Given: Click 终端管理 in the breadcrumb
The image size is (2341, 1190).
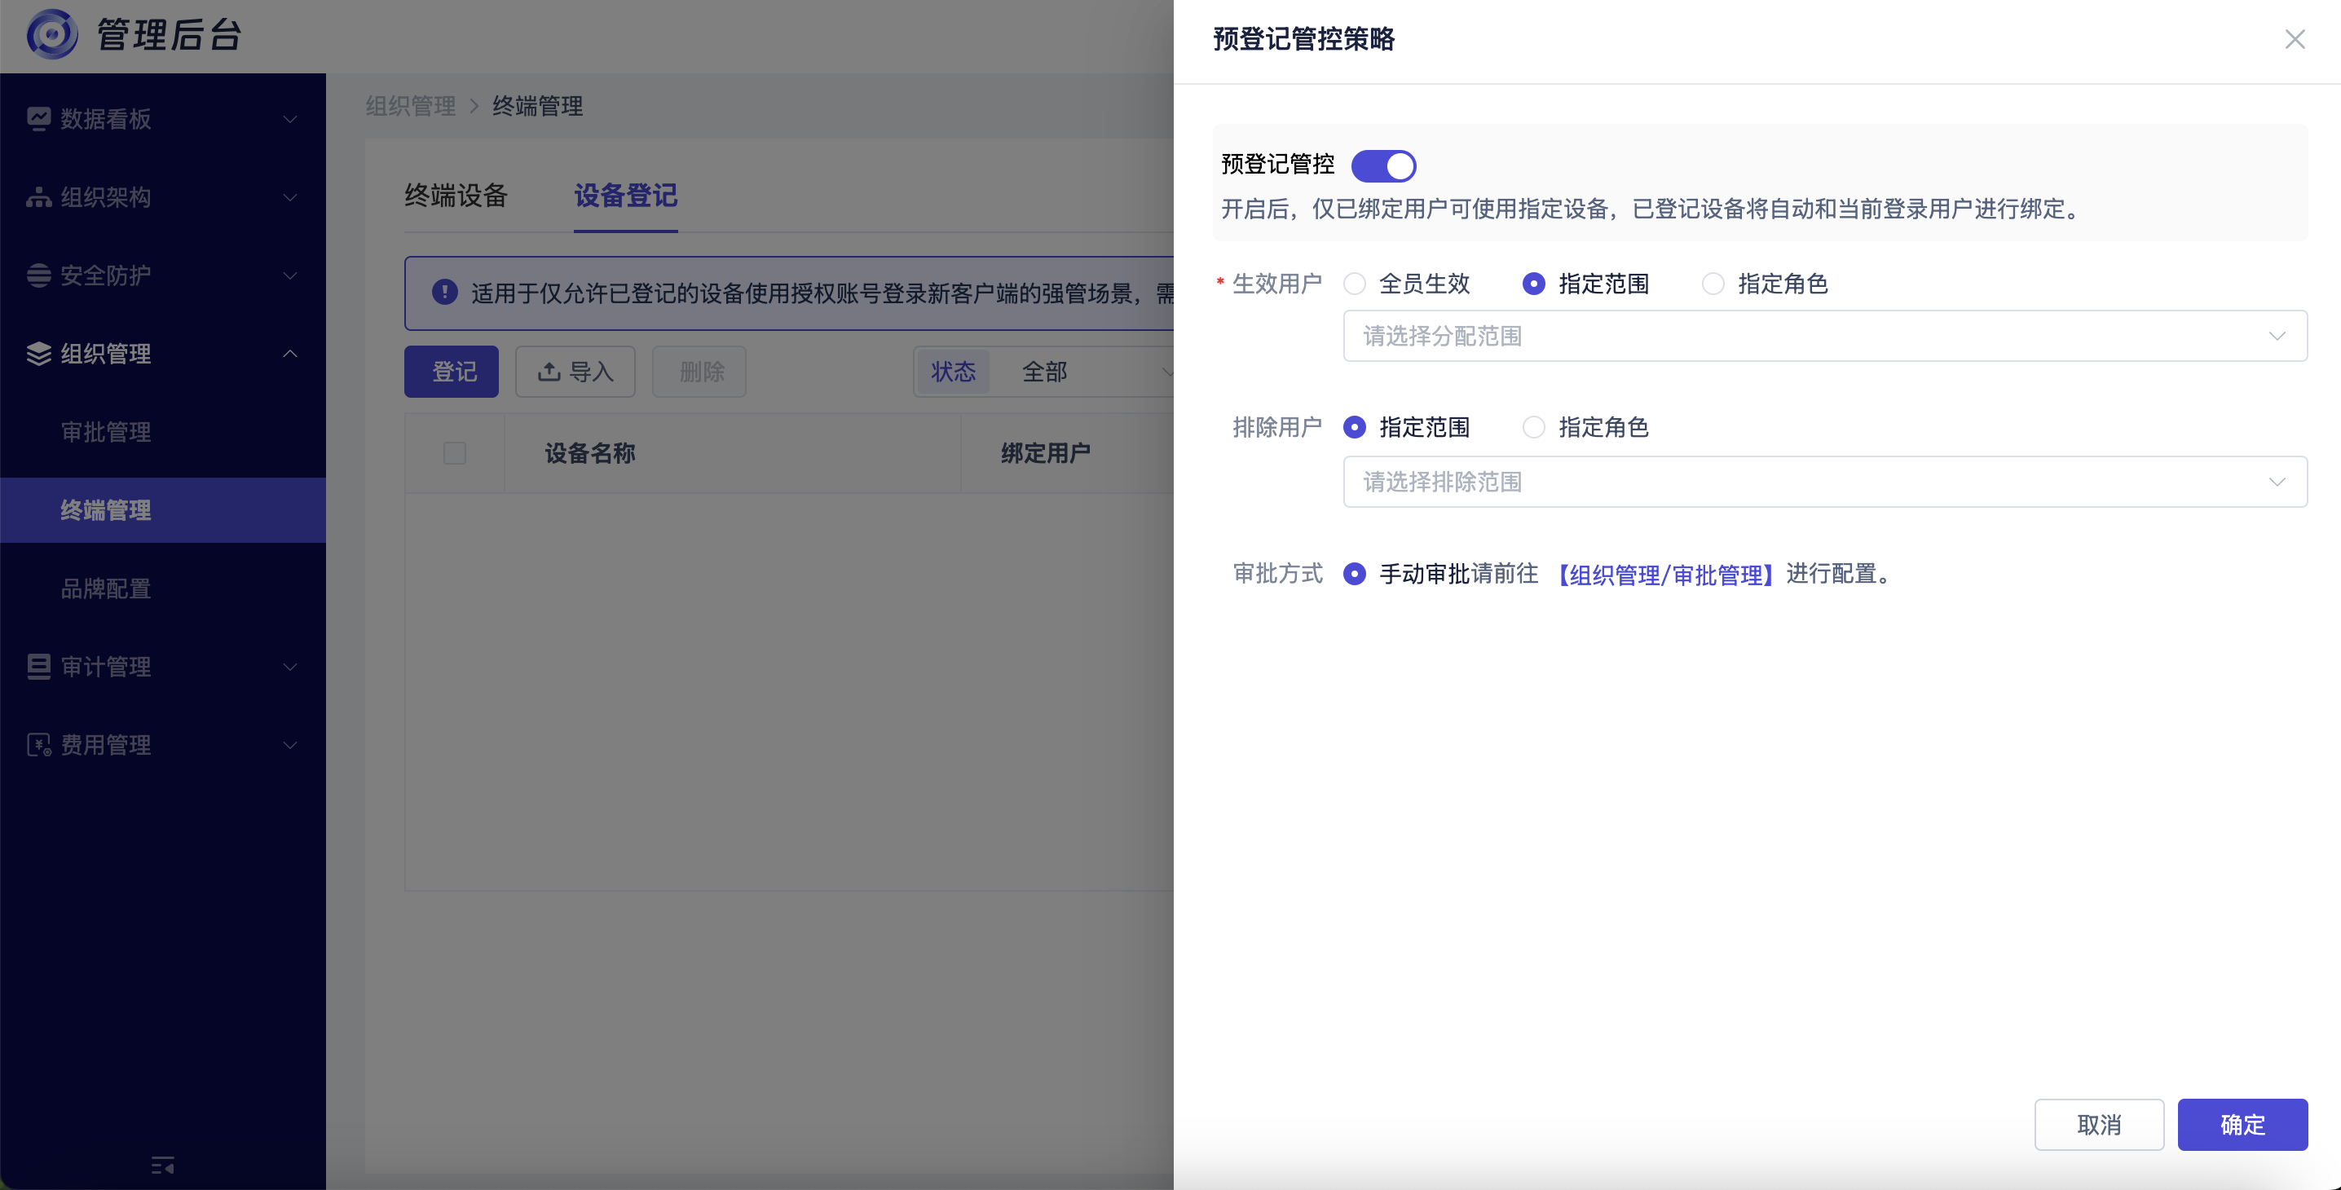Looking at the screenshot, I should click(x=538, y=106).
